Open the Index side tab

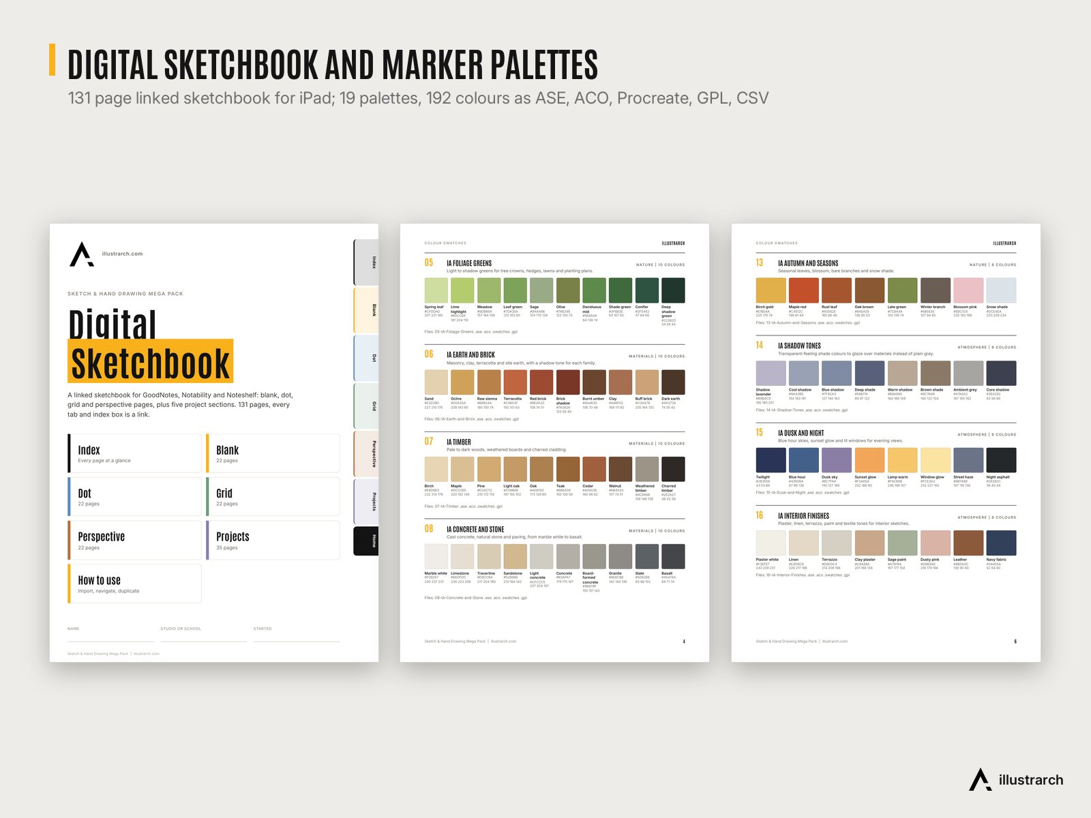[366, 262]
